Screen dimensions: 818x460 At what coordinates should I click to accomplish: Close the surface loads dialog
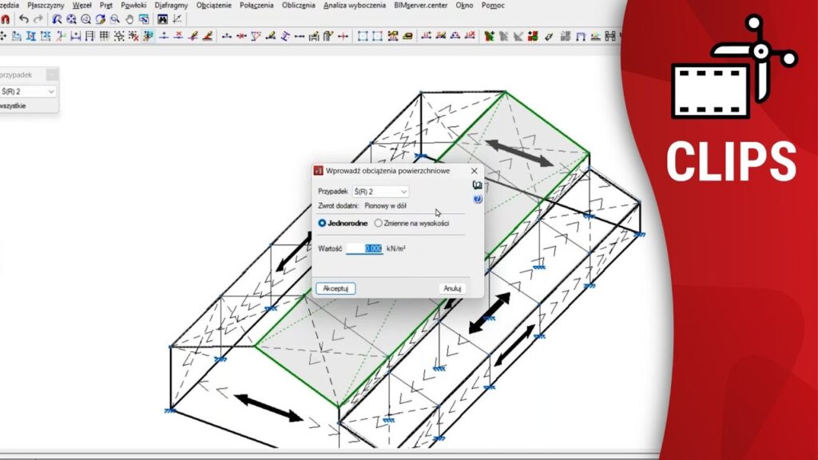pyautogui.click(x=474, y=170)
